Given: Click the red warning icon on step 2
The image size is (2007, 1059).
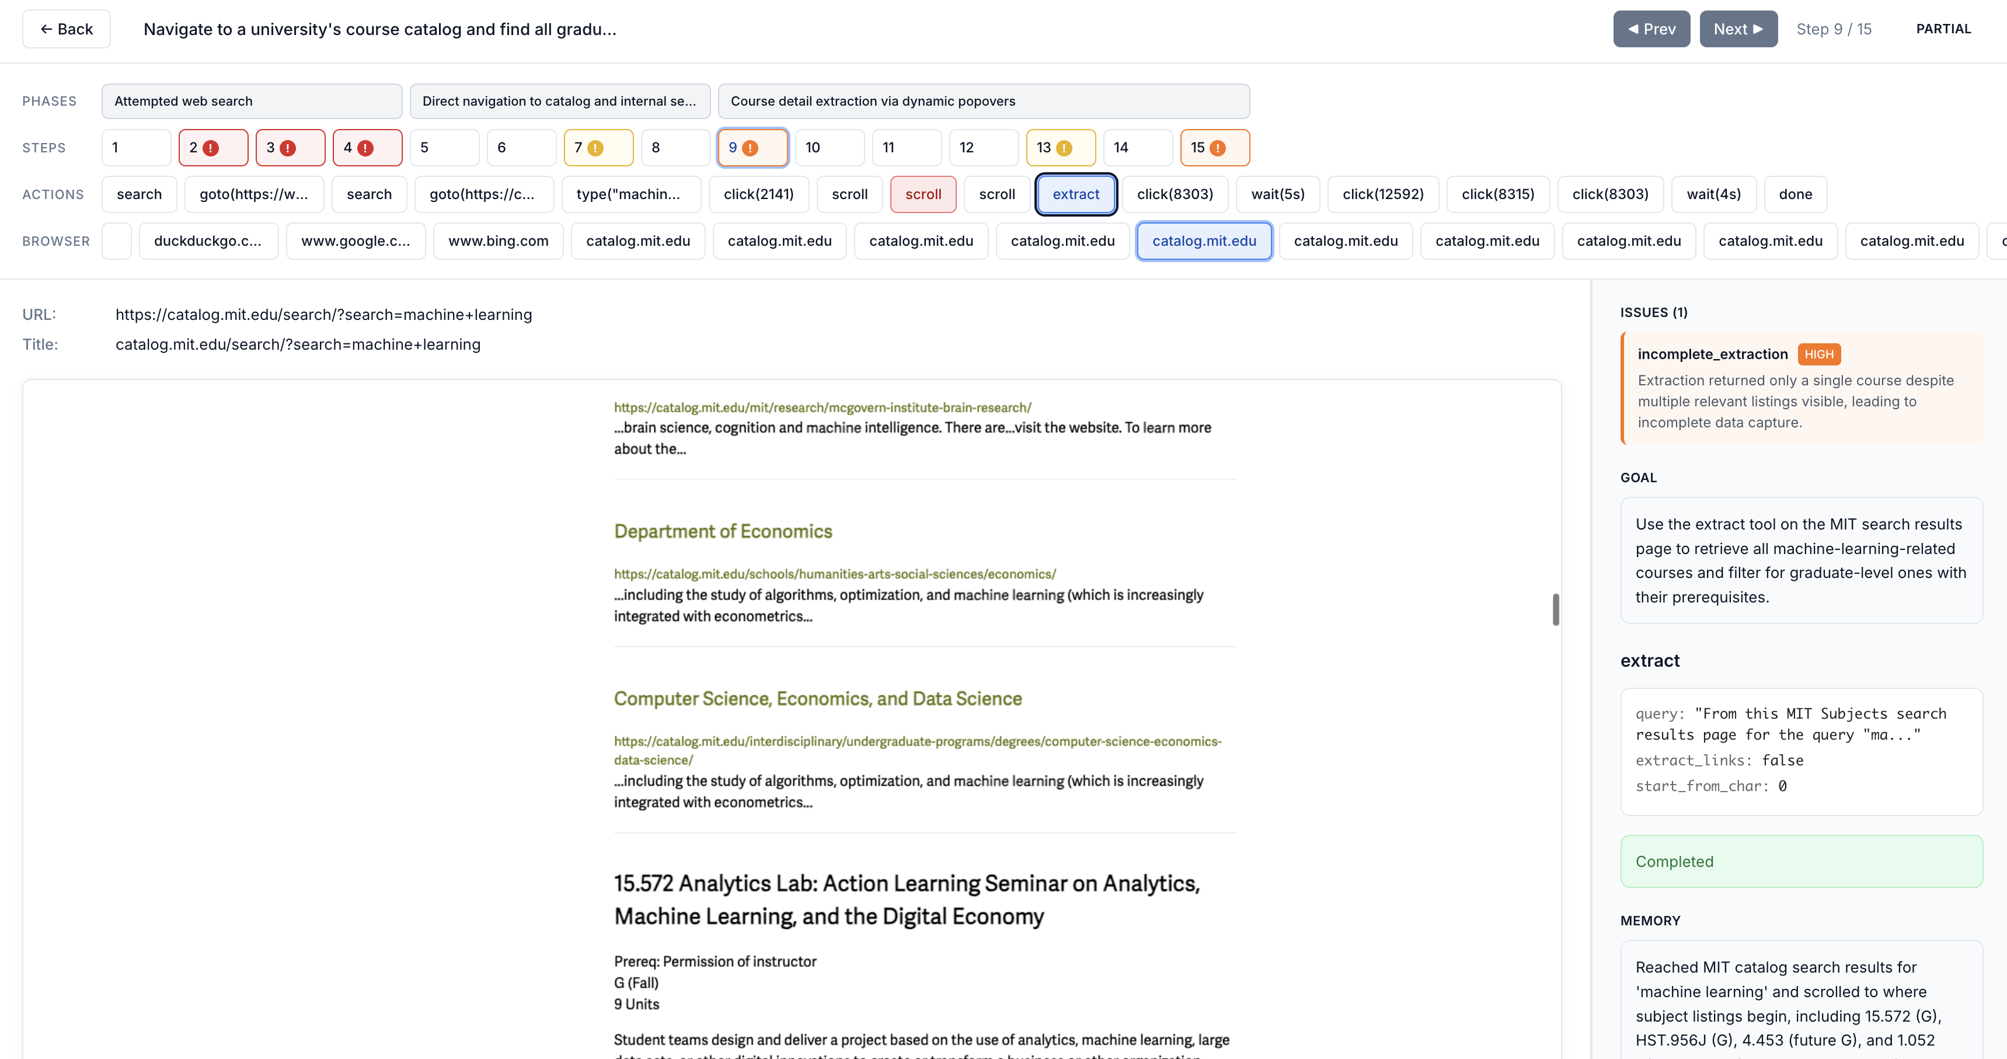Looking at the screenshot, I should pyautogui.click(x=210, y=148).
